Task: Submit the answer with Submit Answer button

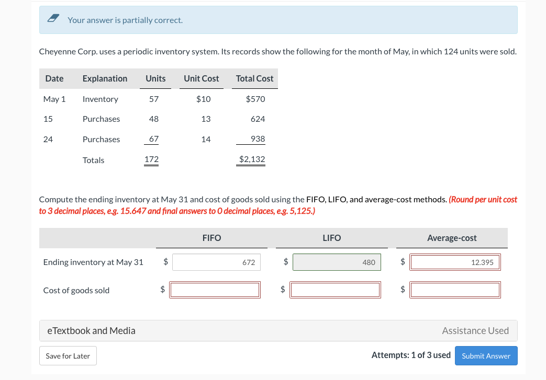Action: coord(486,355)
